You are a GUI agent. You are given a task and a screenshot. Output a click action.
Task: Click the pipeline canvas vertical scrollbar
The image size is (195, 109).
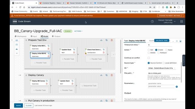click(x=121, y=57)
